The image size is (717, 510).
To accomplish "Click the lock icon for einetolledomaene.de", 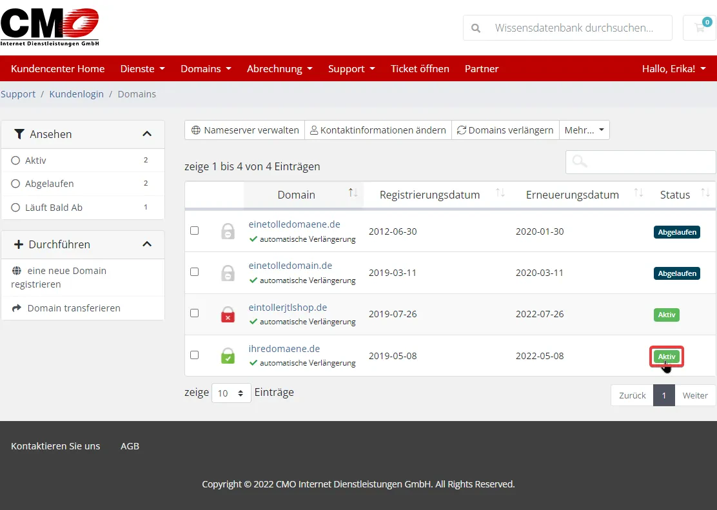I will [228, 231].
